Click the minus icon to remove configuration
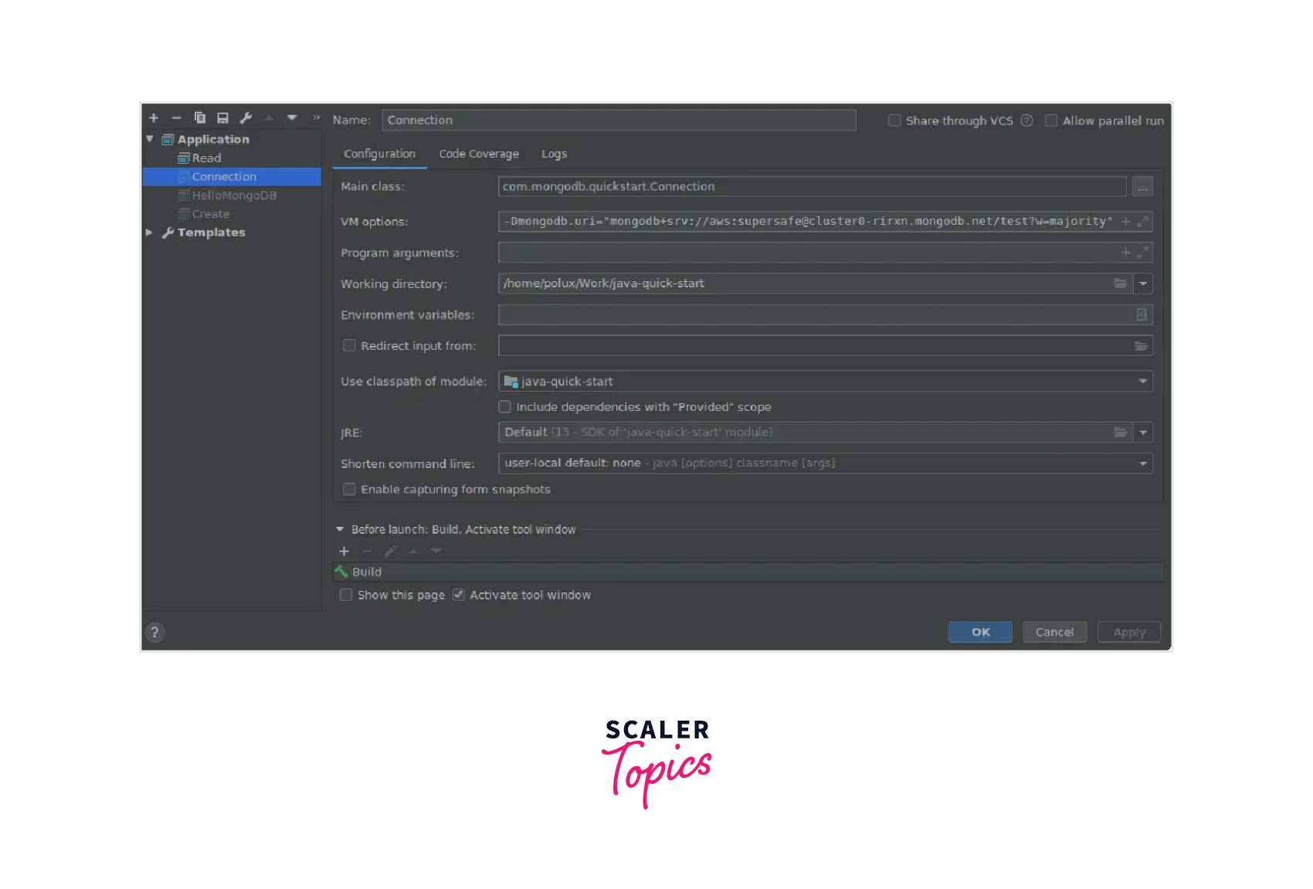The height and width of the screenshot is (889, 1313). (x=176, y=118)
